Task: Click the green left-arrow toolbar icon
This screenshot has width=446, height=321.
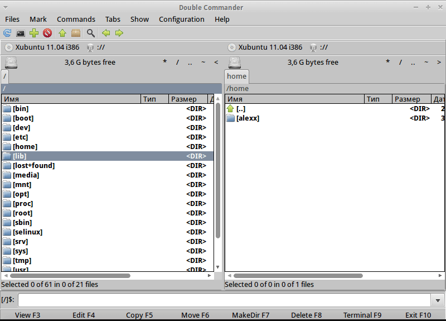Action: click(x=106, y=33)
